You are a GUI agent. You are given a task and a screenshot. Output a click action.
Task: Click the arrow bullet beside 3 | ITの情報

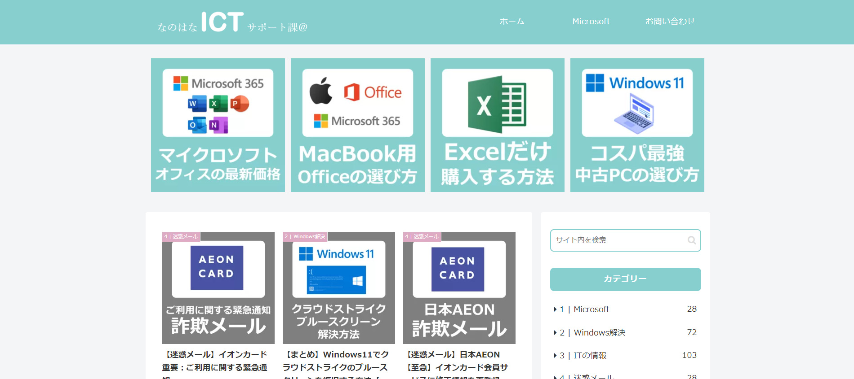click(x=556, y=356)
